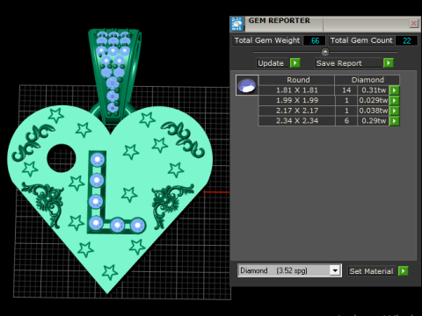This screenshot has width=422, height=316.
Task: Select the rightmost gem at the L's base
Action: 137,226
